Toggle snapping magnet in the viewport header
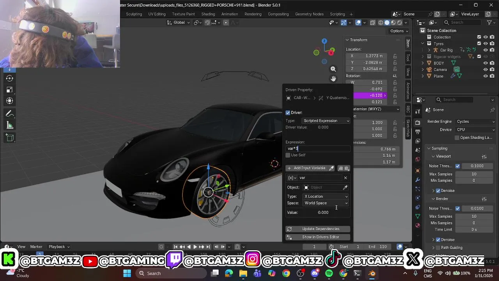499x281 pixels. [207, 23]
